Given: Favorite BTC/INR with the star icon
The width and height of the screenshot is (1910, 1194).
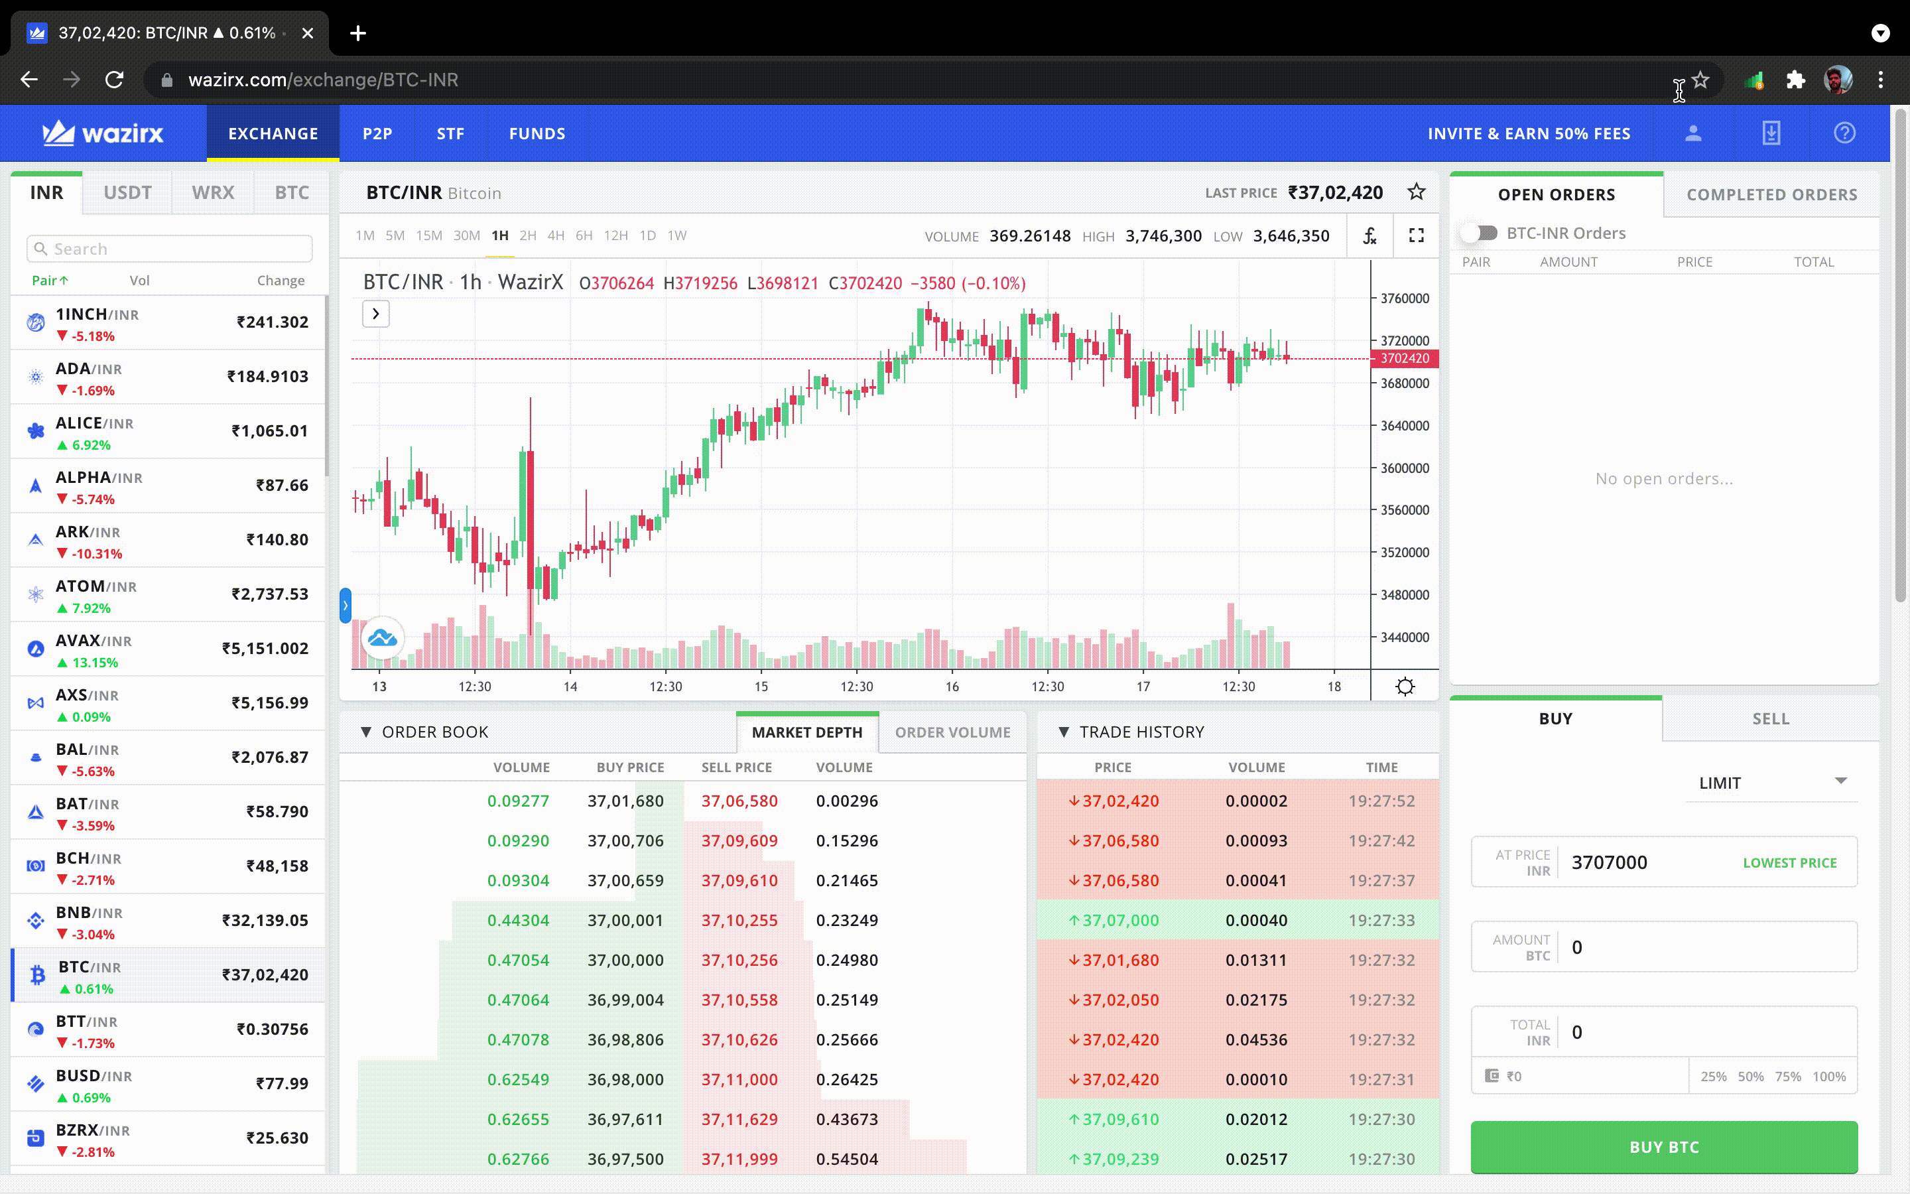Looking at the screenshot, I should point(1417,192).
